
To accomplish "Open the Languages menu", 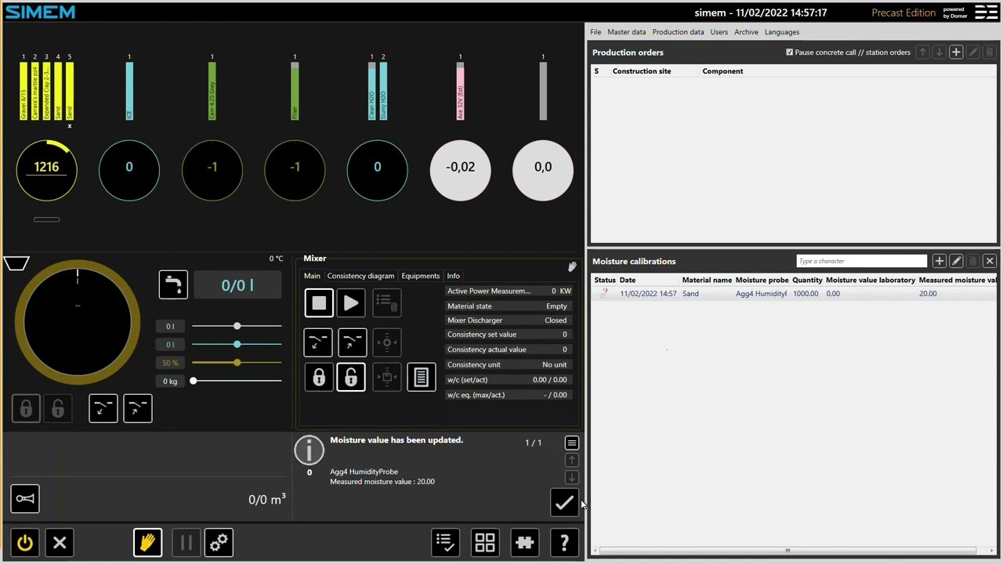I will 782,32.
